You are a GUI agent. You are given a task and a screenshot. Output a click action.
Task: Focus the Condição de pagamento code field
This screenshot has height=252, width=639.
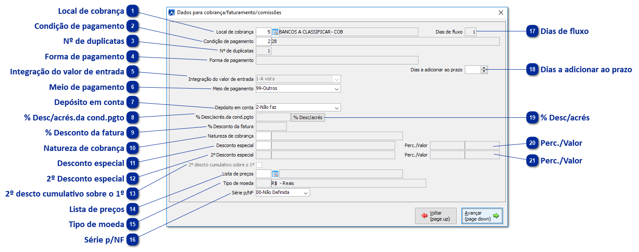click(263, 41)
